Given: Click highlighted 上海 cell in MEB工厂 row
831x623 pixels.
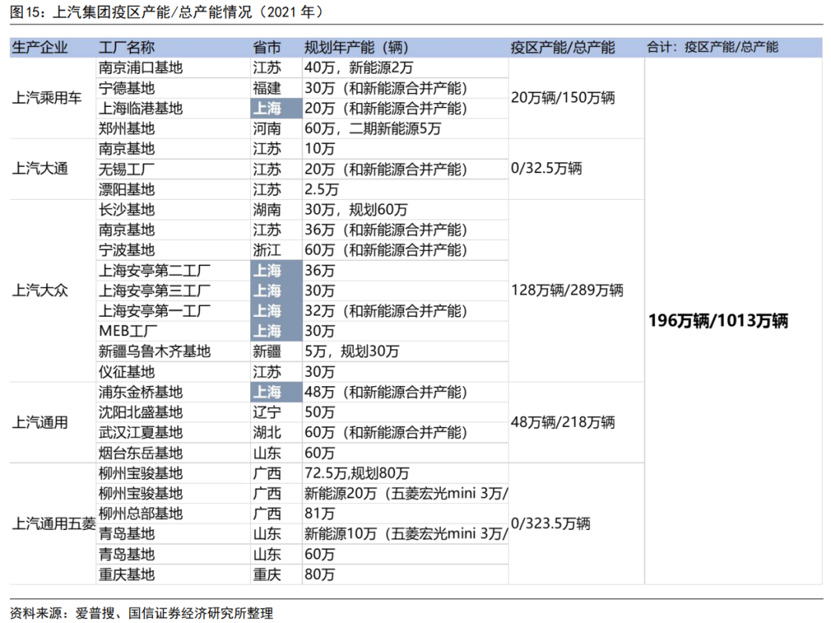Looking at the screenshot, I should (276, 331).
